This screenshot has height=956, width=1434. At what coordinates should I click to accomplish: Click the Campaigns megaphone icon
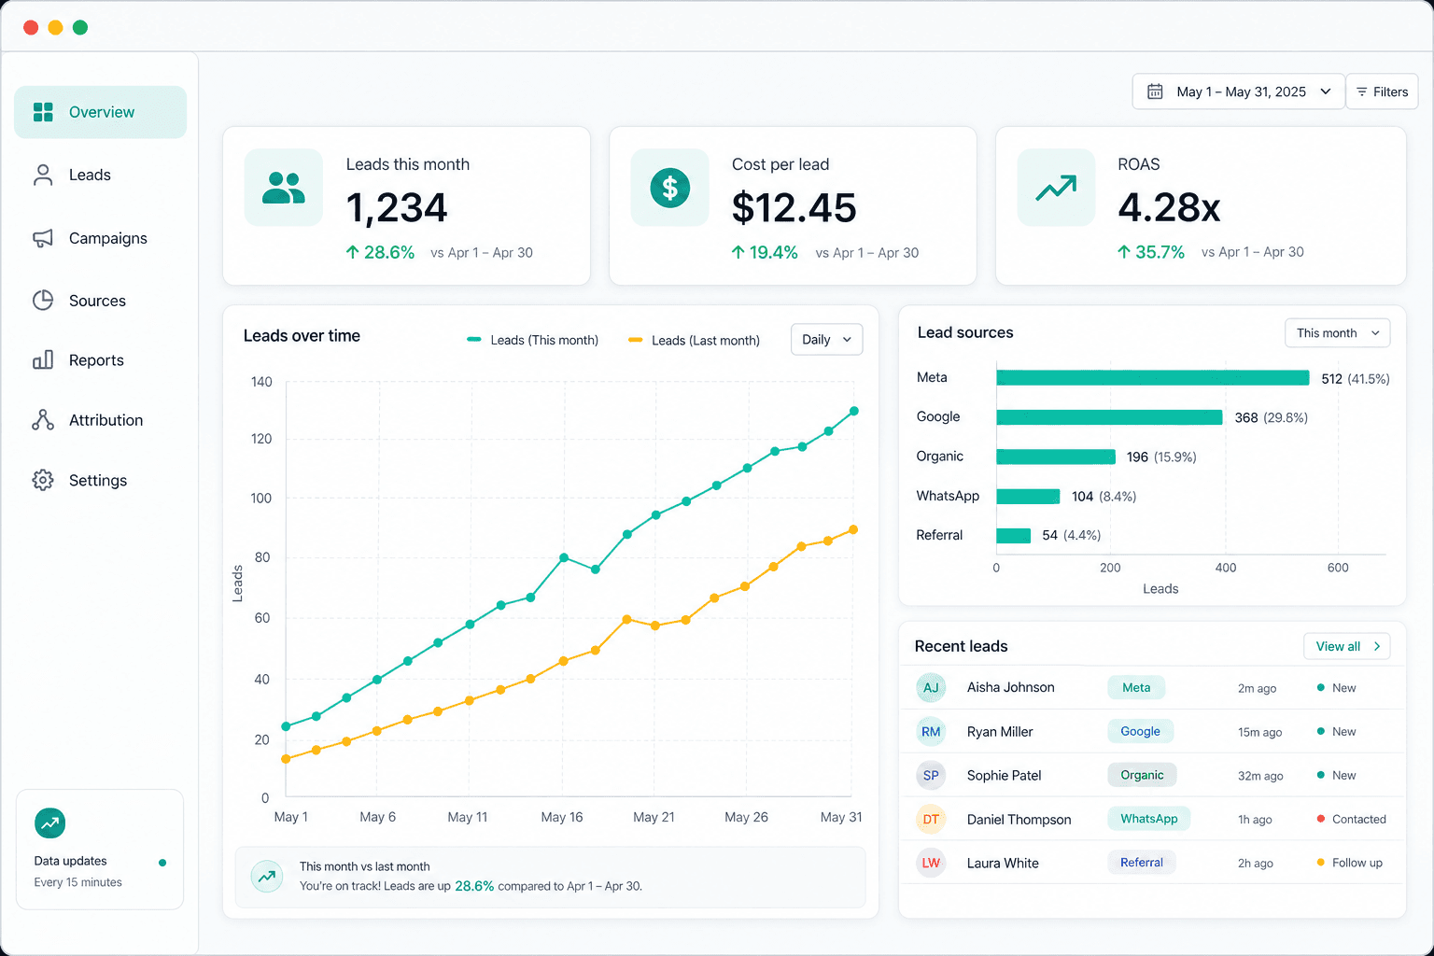pos(43,238)
